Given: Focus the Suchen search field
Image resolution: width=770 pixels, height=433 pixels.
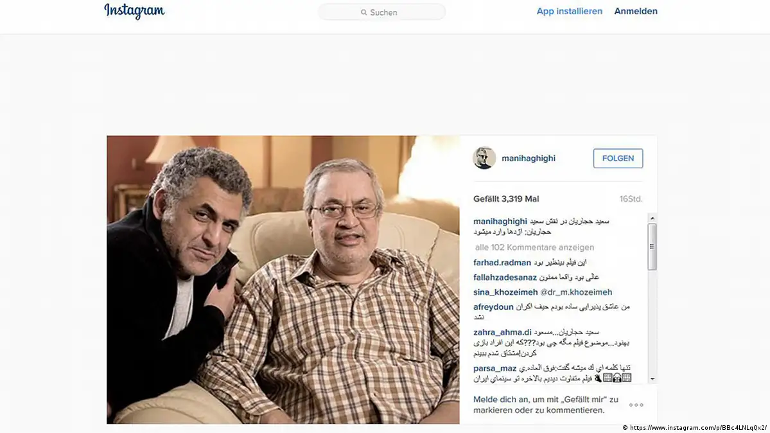Looking at the screenshot, I should click(x=382, y=12).
